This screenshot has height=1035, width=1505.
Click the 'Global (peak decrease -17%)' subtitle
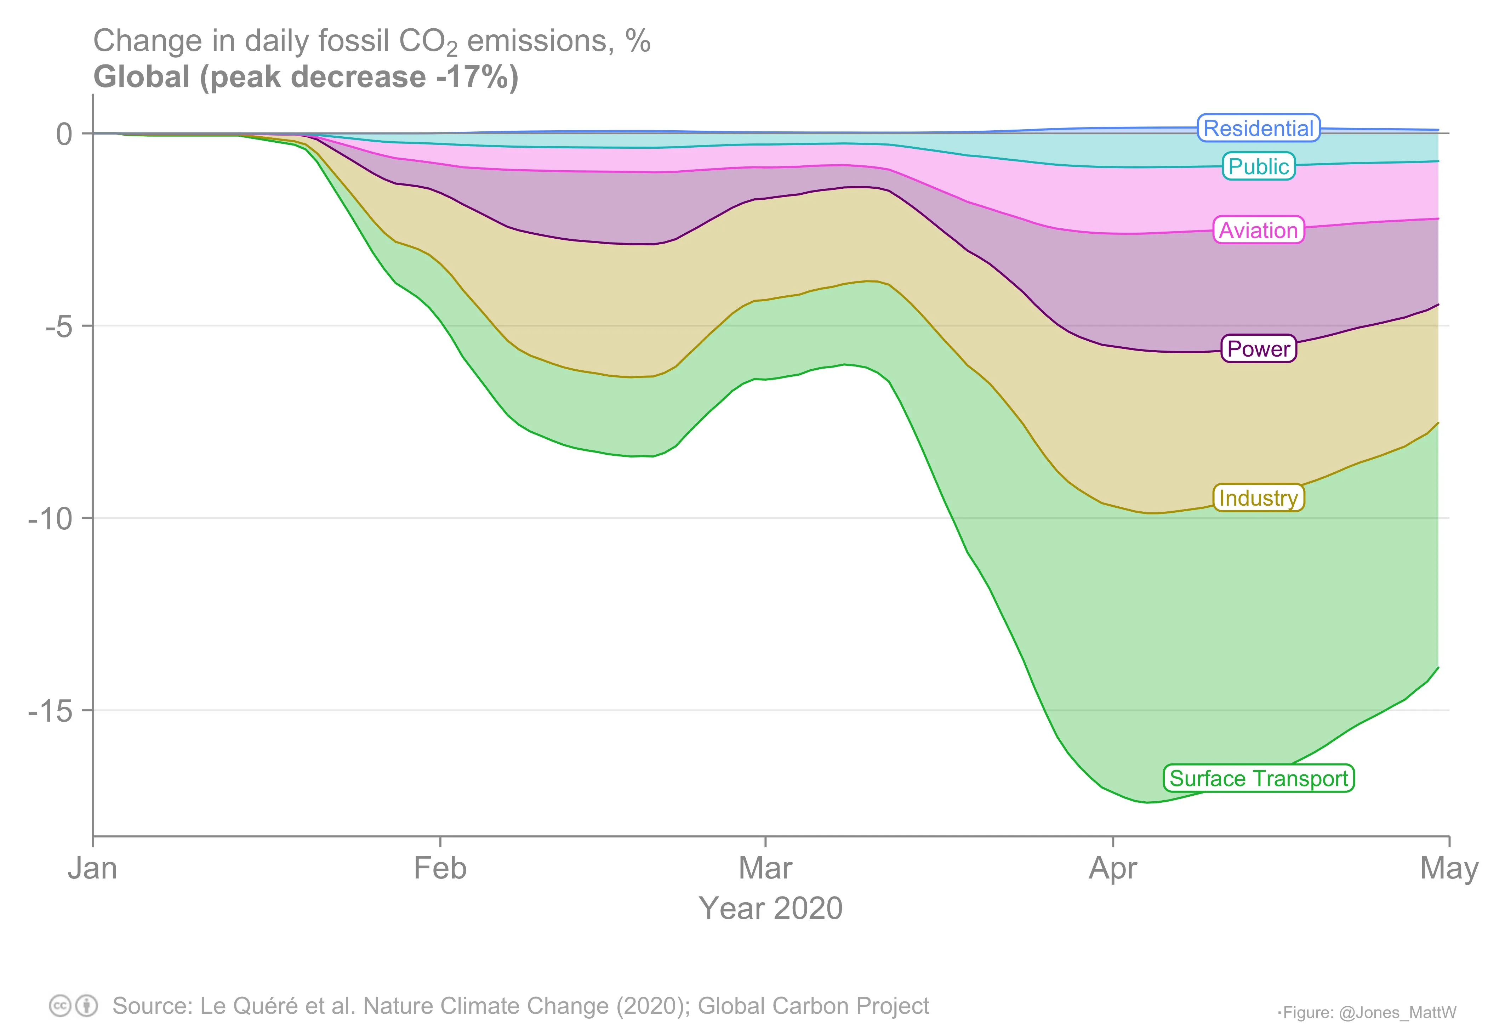(306, 77)
